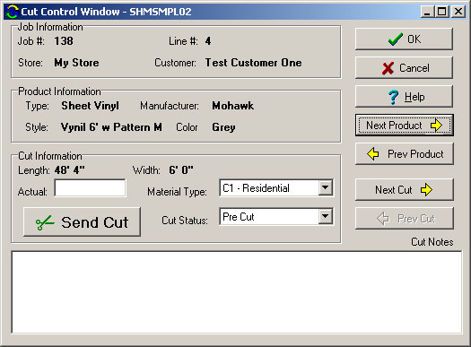Click the app icon in title bar

(x=12, y=12)
